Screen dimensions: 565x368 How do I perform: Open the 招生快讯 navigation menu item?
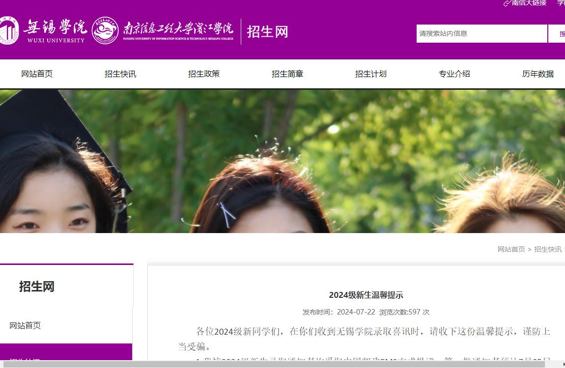(120, 74)
